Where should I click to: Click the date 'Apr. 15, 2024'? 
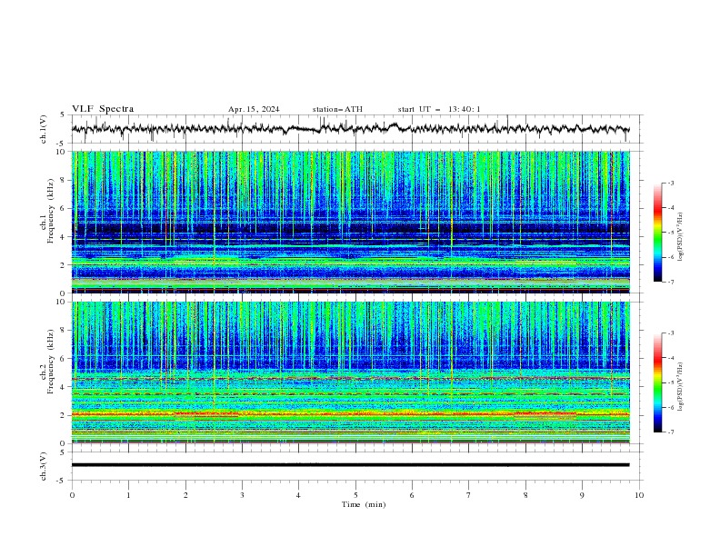point(254,109)
